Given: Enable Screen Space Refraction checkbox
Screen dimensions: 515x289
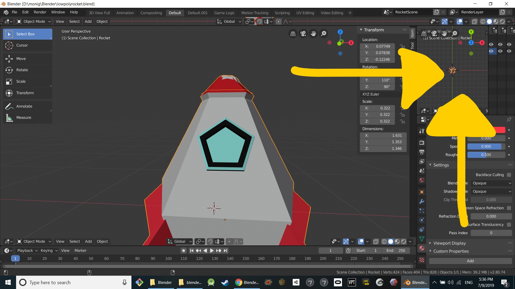Looking at the screenshot, I should pyautogui.click(x=509, y=208).
